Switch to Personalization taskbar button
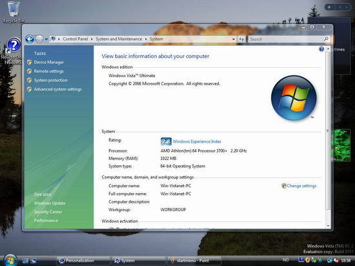 click(83, 261)
